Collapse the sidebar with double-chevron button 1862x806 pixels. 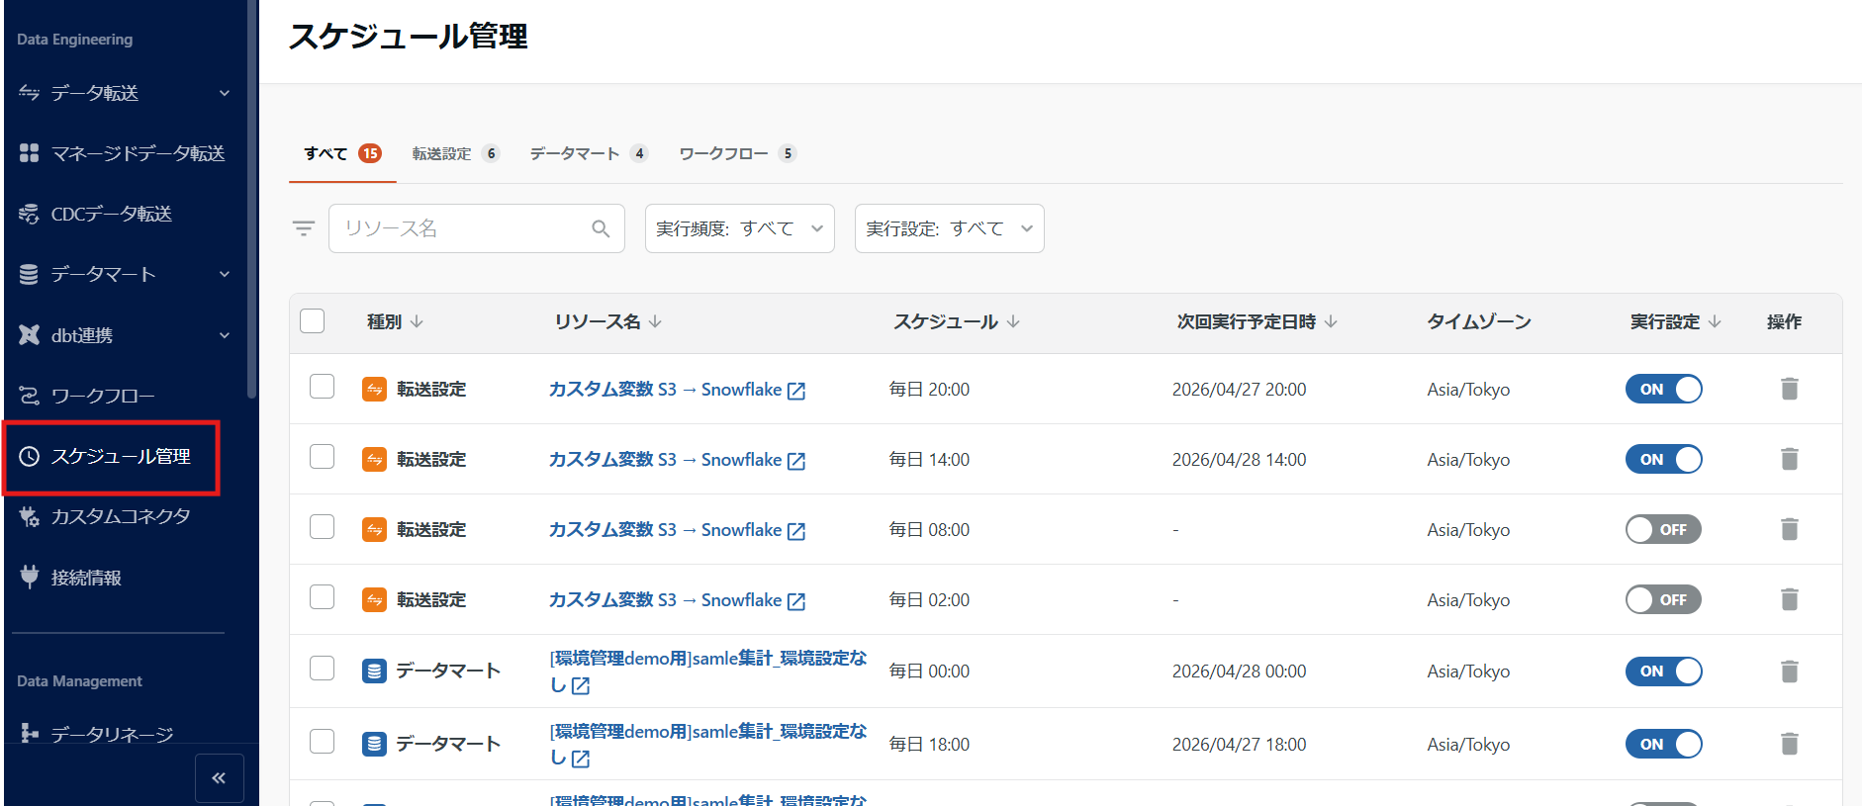220,778
